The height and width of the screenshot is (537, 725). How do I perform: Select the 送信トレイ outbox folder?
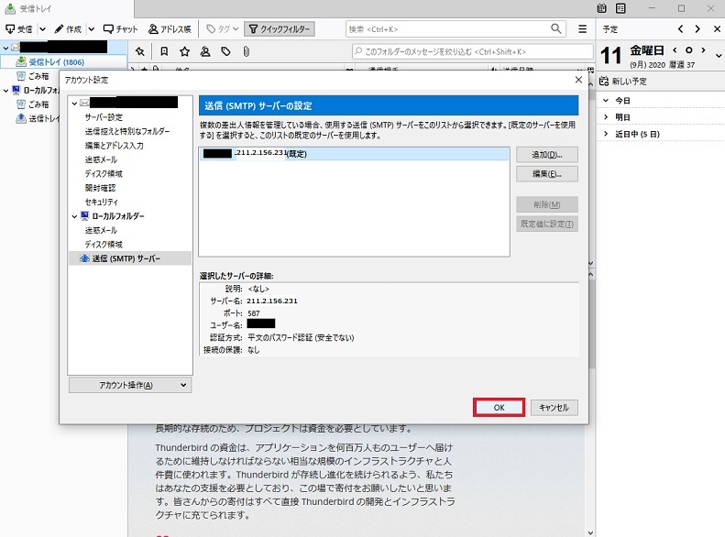pyautogui.click(x=38, y=119)
